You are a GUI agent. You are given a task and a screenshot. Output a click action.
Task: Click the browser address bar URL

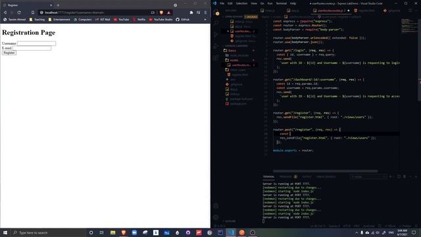pyautogui.click(x=74, y=13)
